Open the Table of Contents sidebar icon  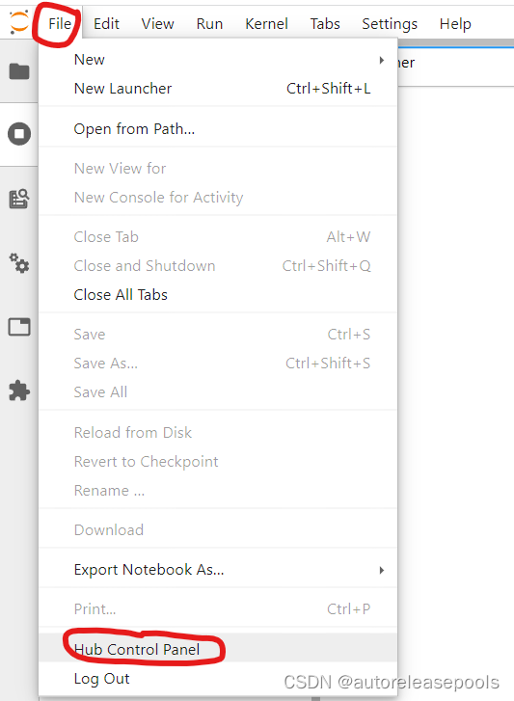19,199
